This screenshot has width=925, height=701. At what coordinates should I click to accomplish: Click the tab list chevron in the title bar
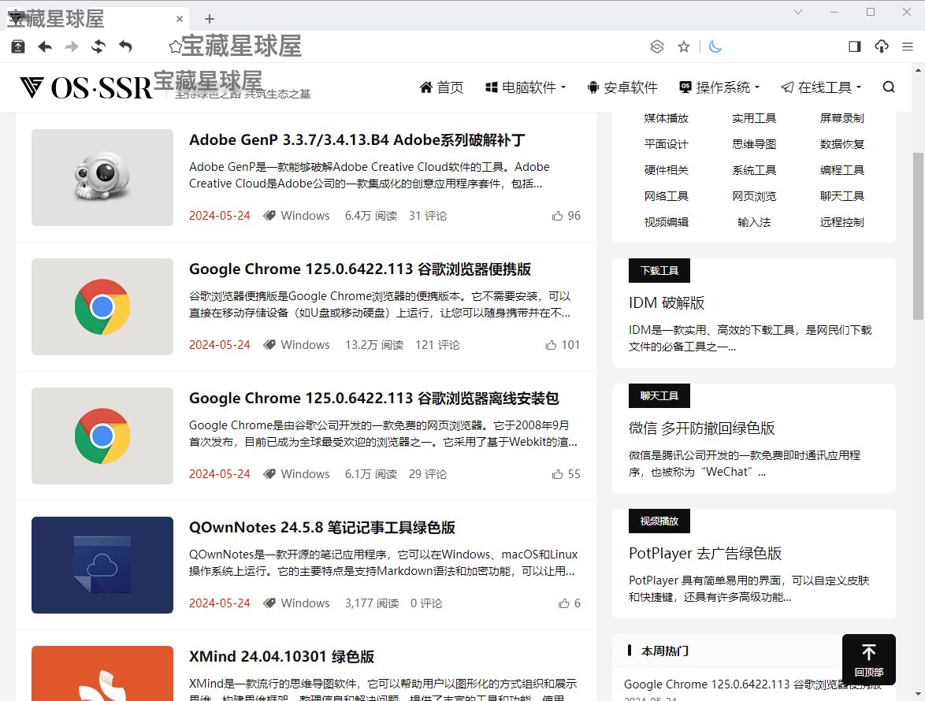797,12
